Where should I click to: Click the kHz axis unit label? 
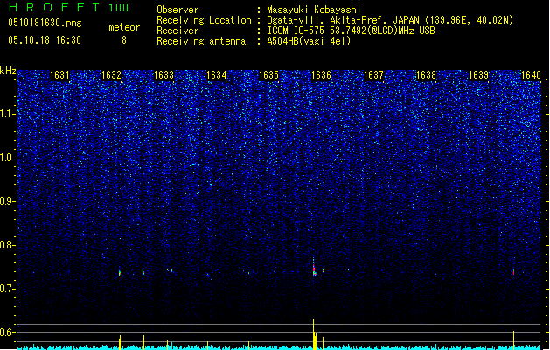pyautogui.click(x=8, y=71)
